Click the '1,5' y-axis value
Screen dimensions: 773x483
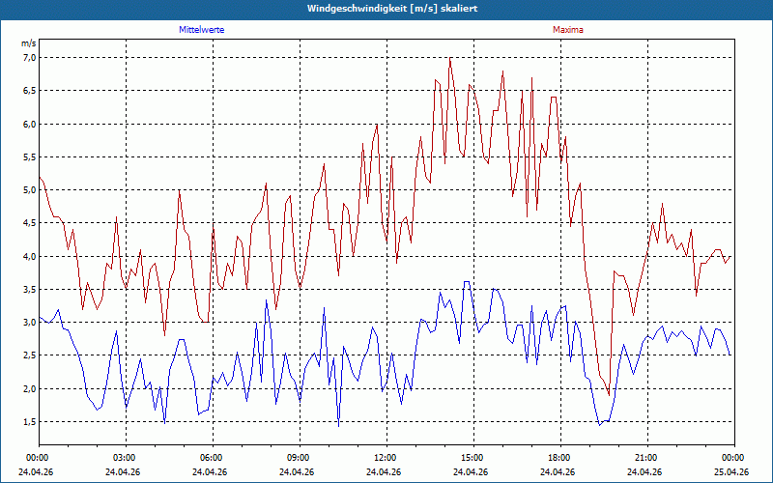(x=30, y=421)
